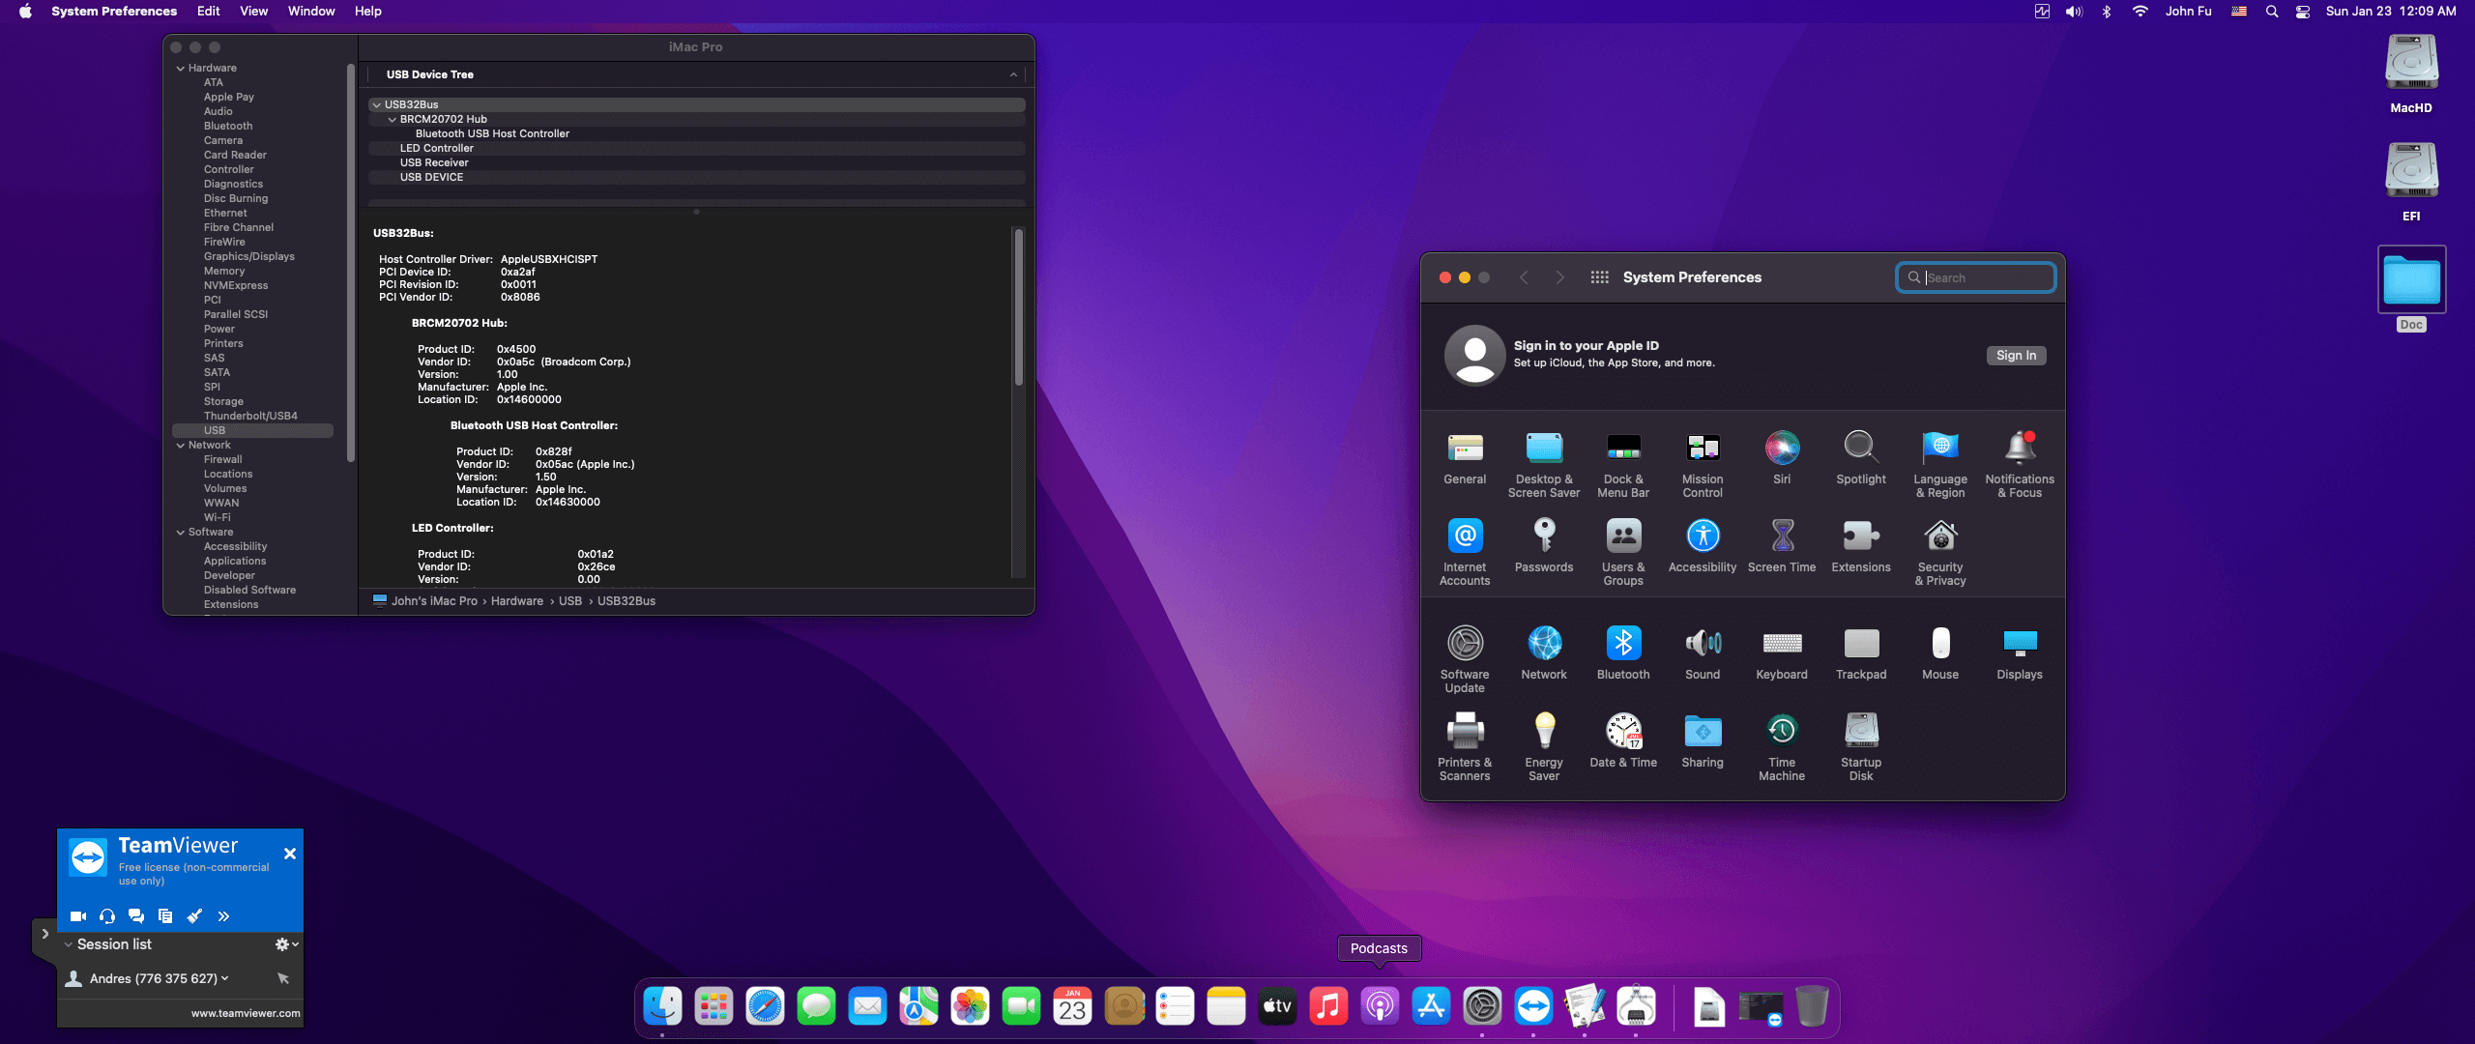Open Internet Accounts pane
This screenshot has width=2475, height=1044.
1465,553
